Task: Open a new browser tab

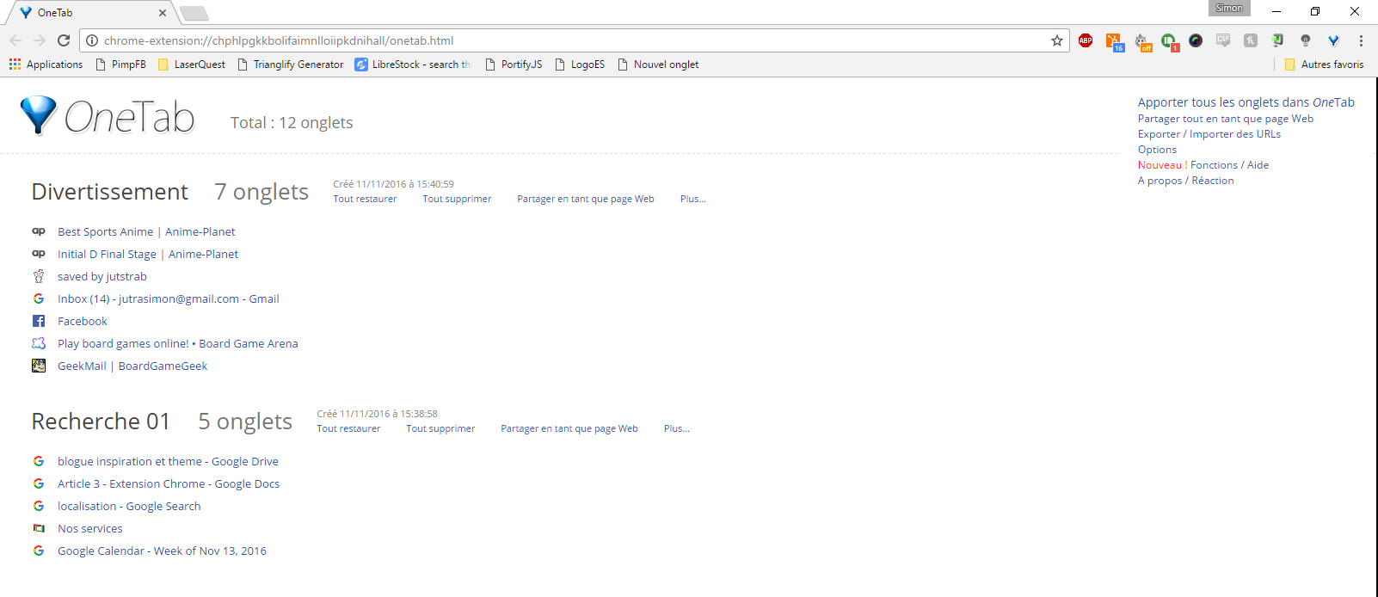Action: click(194, 13)
